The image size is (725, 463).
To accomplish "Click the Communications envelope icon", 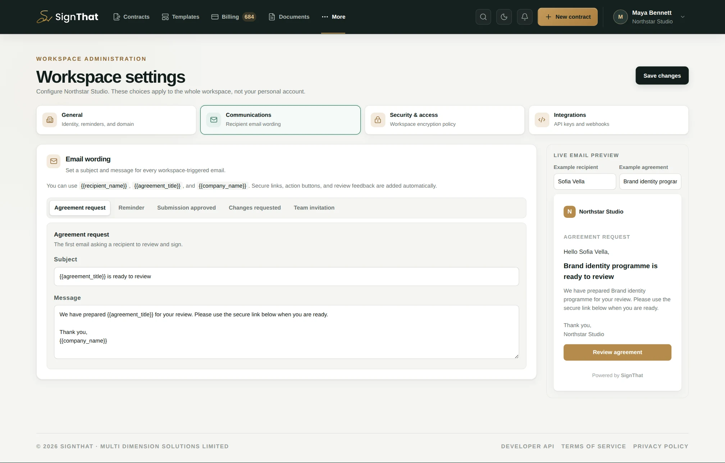I will click(214, 120).
